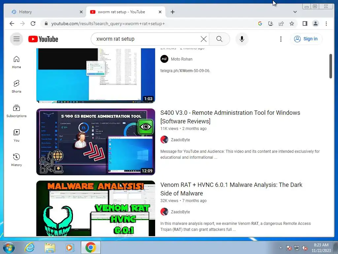The image size is (338, 254).
Task: Reload the YouTube page
Action: [33, 23]
